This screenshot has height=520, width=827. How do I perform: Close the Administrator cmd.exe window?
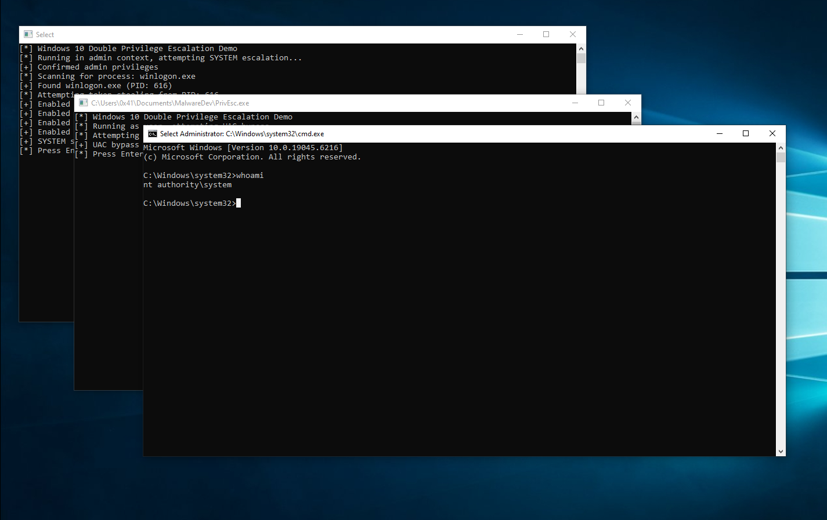click(772, 133)
